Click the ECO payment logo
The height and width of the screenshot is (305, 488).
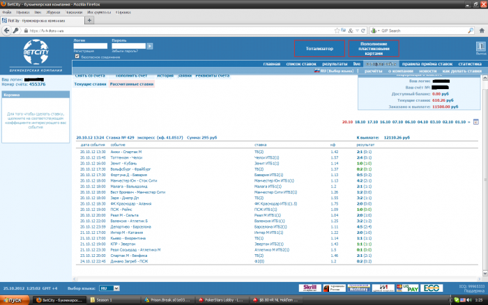432,288
